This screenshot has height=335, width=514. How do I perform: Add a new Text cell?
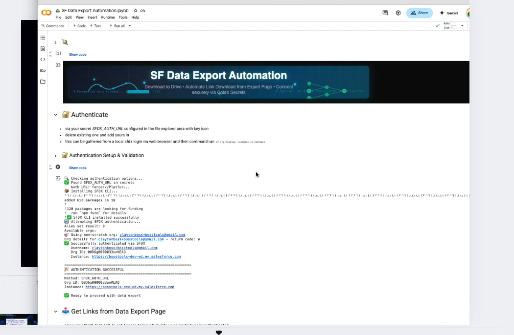[95, 26]
